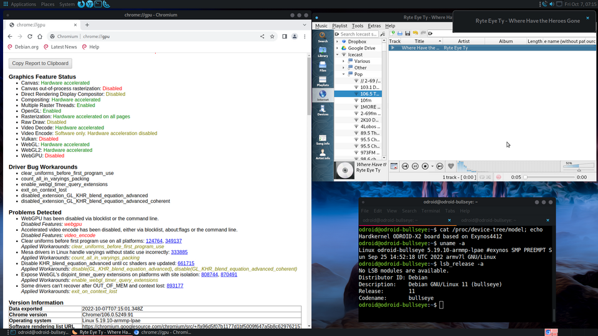Image resolution: width=598 pixels, height=336 pixels.
Task: Open the Debian.org bookmark
Action: [23, 47]
